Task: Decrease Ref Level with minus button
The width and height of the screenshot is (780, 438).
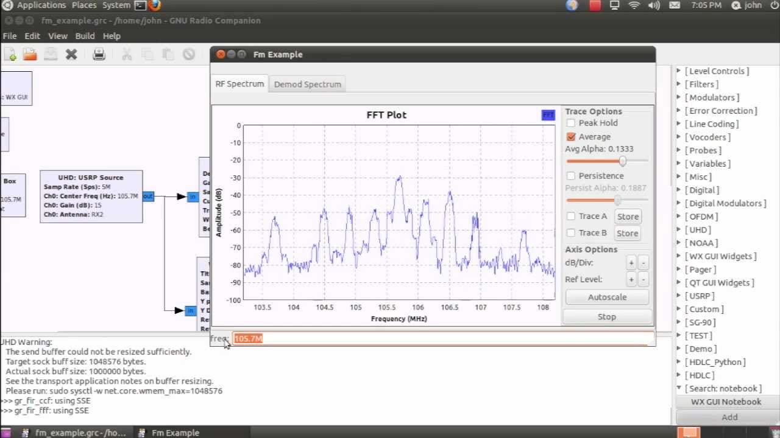Action: point(643,279)
